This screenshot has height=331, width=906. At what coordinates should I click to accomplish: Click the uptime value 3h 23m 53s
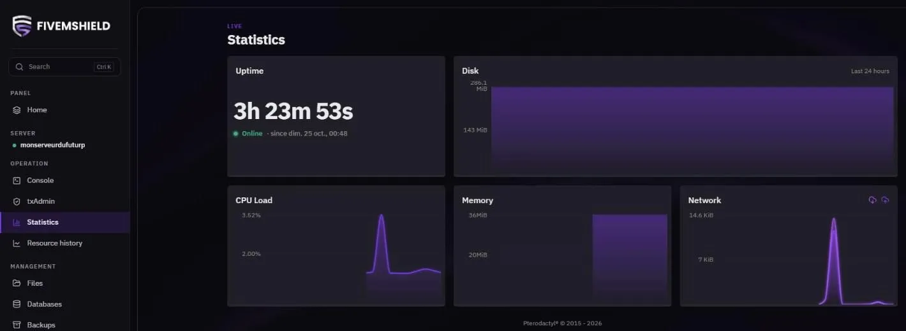tap(293, 111)
